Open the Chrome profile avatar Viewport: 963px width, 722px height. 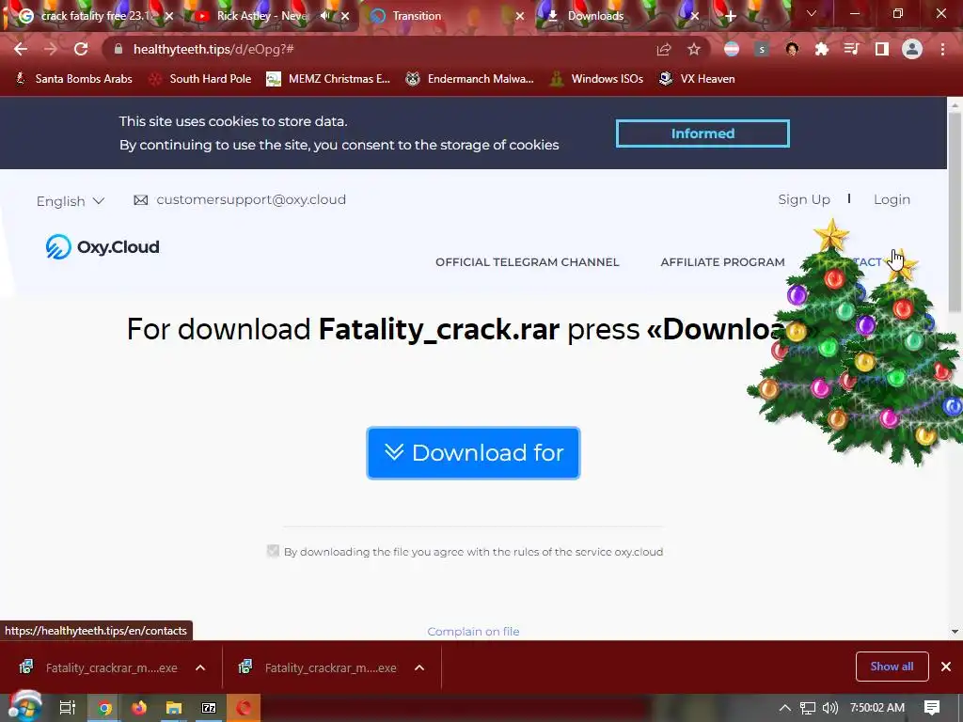(x=912, y=49)
